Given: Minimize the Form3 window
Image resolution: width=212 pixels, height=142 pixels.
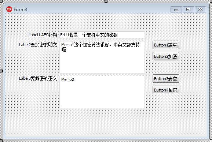Looking at the screenshot, I should point(176,10).
